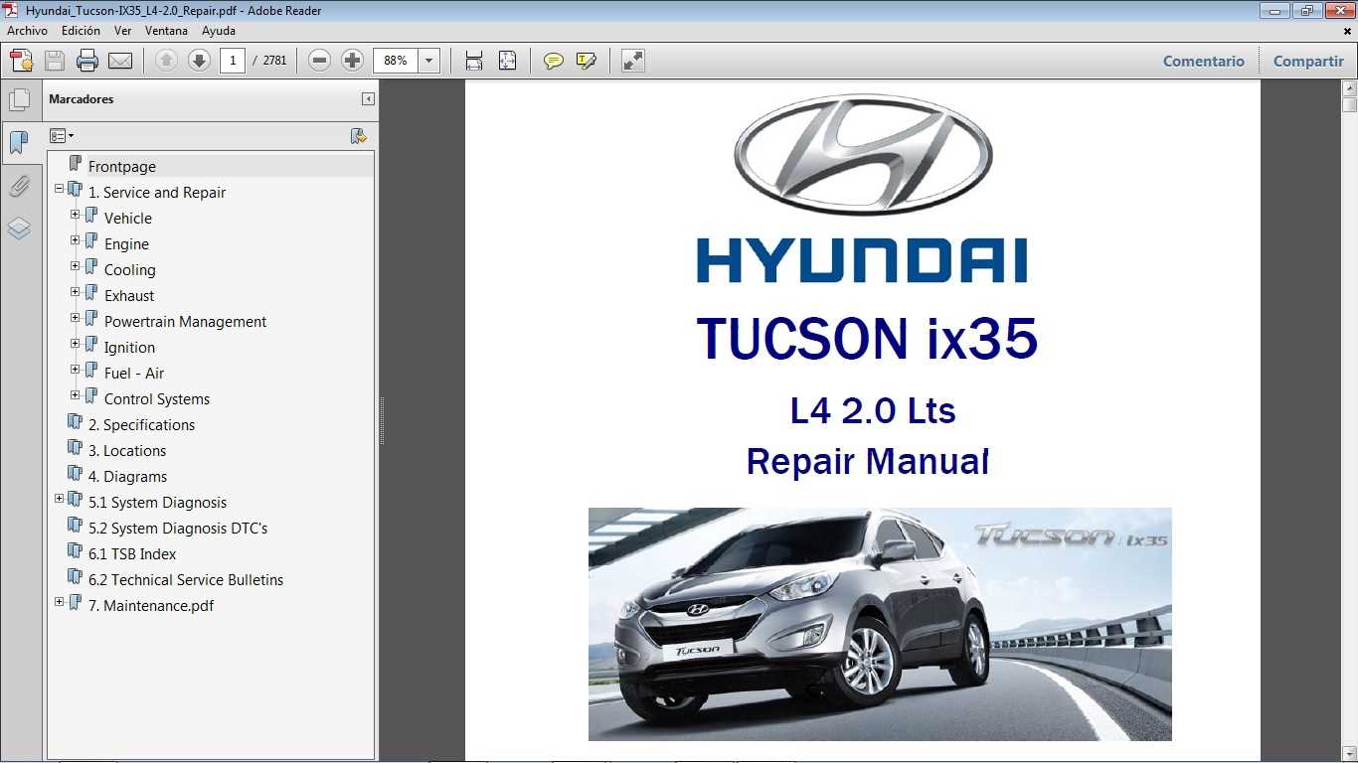Click the fit width scrolling icon
This screenshot has width=1358, height=763.
coord(474,61)
